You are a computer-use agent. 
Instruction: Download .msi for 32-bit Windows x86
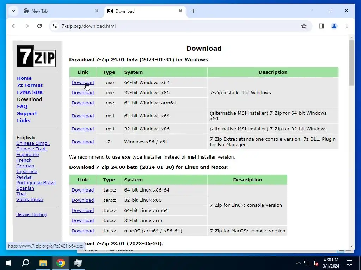click(x=82, y=129)
